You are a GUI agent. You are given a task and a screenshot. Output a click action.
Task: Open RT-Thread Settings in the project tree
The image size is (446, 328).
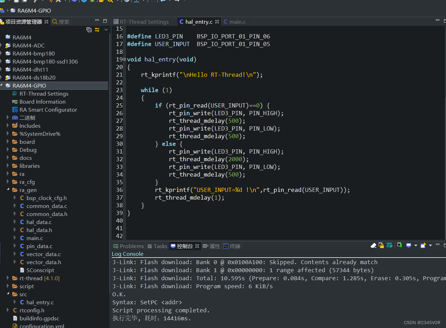click(x=44, y=94)
